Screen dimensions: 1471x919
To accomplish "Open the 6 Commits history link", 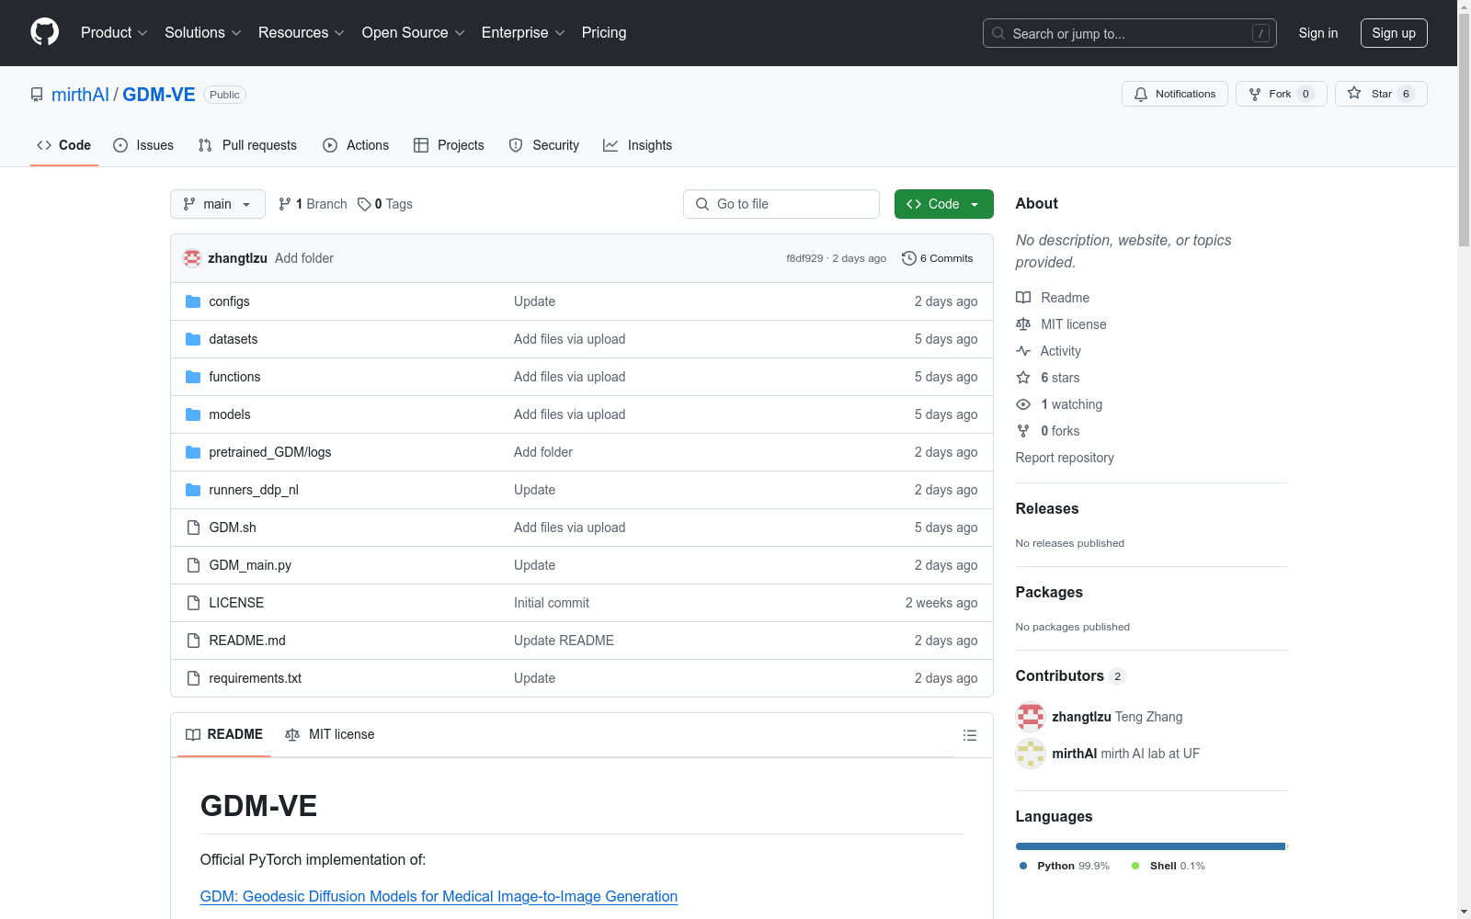I will coord(938,258).
